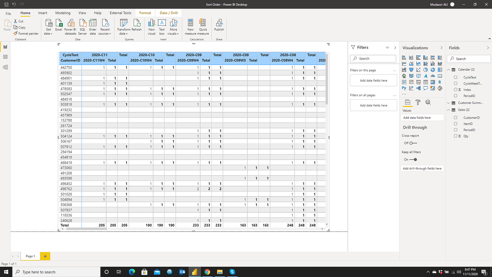Select the Slicer visualization
This screenshot has height=277, width=492.
[x=418, y=82]
